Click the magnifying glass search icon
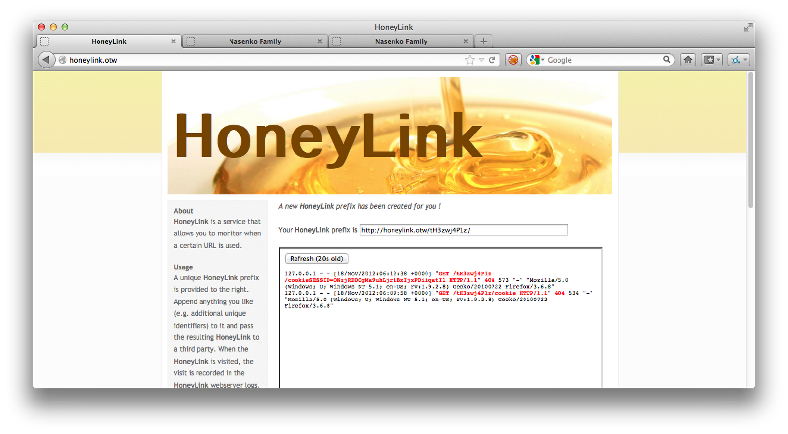788x434 pixels. (x=667, y=59)
